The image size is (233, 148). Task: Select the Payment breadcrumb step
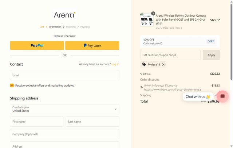[85, 27]
